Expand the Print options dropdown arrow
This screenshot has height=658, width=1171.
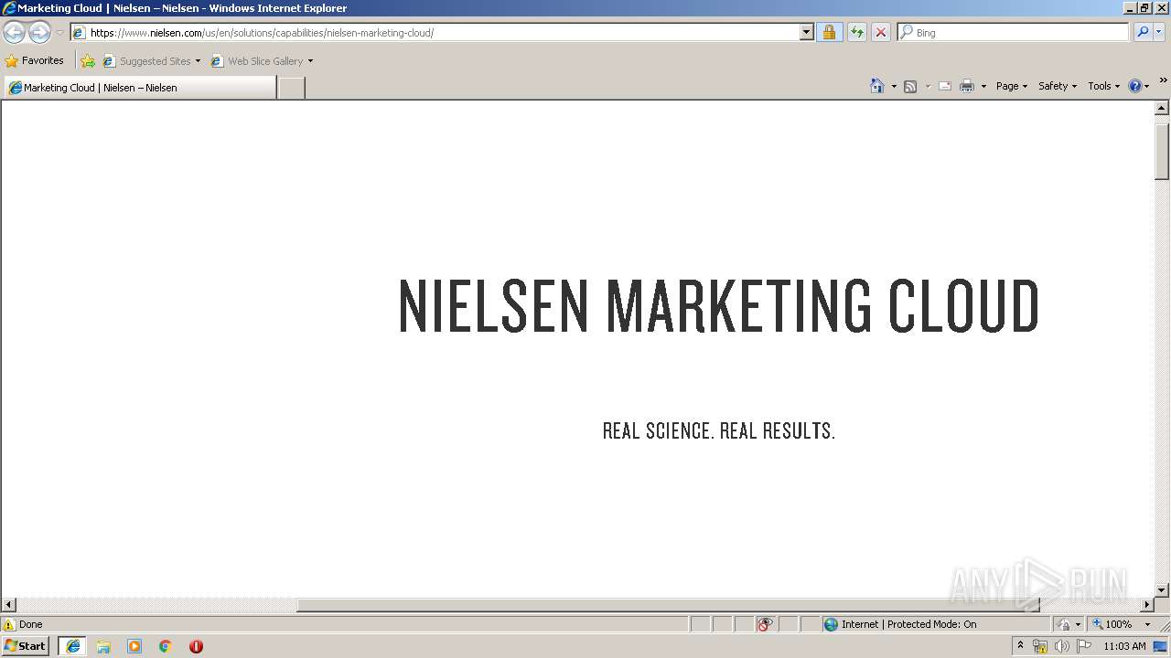pyautogui.click(x=983, y=86)
